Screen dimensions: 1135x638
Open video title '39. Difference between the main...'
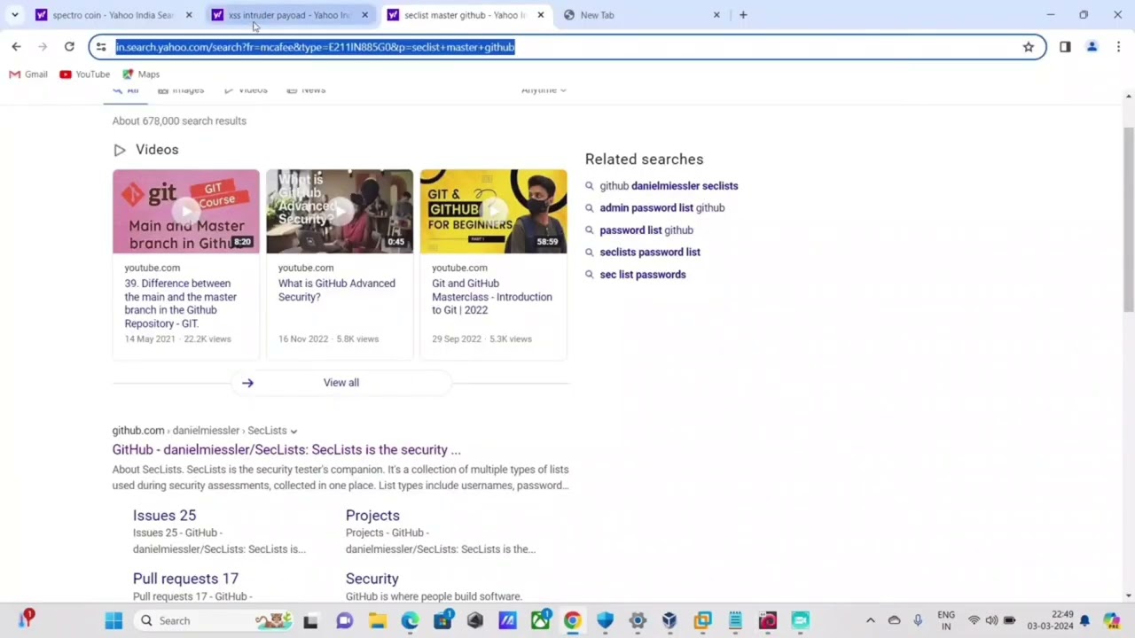[181, 304]
